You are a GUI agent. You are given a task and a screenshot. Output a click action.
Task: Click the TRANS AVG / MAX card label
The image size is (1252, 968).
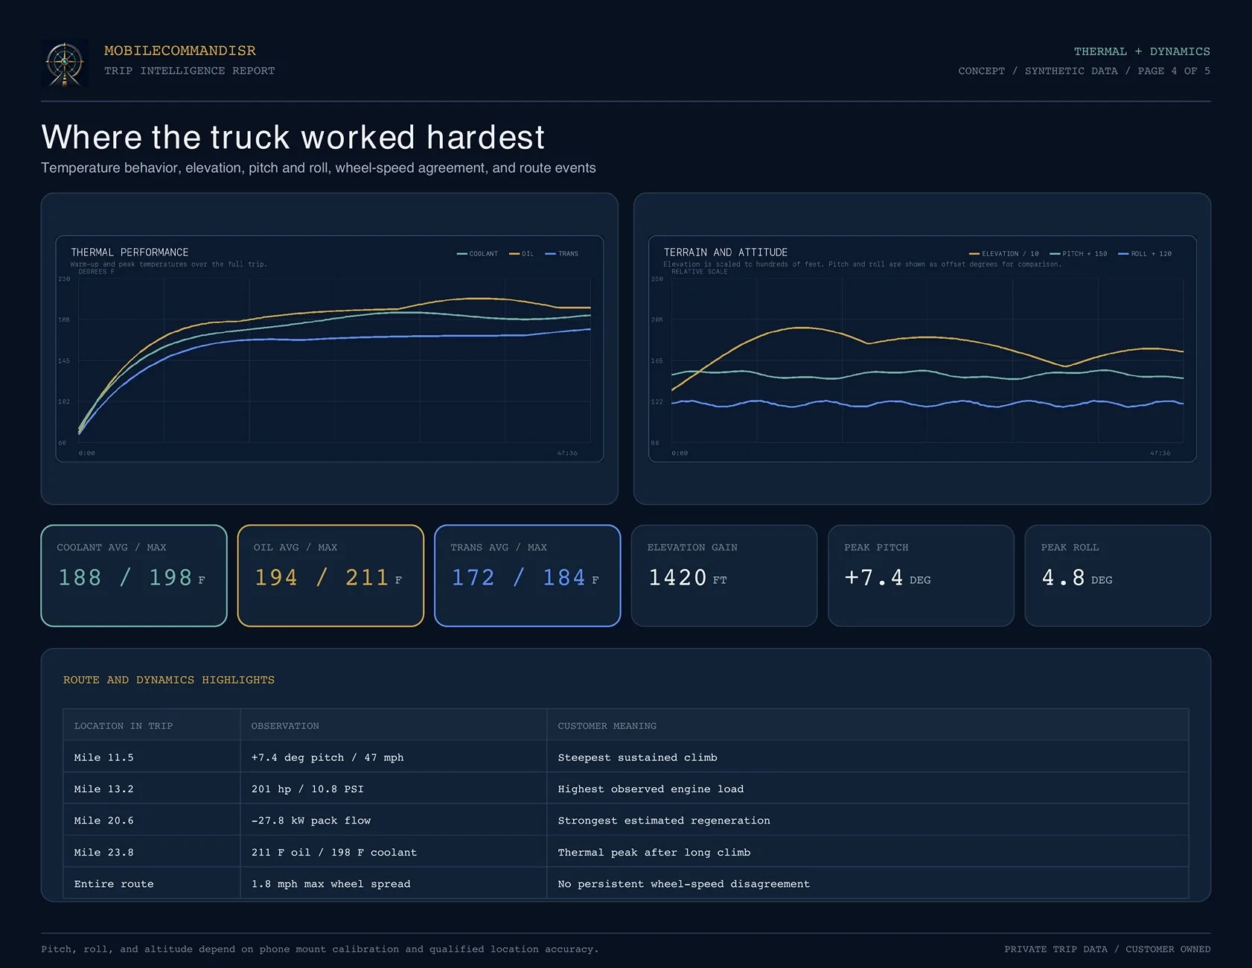tap(499, 547)
